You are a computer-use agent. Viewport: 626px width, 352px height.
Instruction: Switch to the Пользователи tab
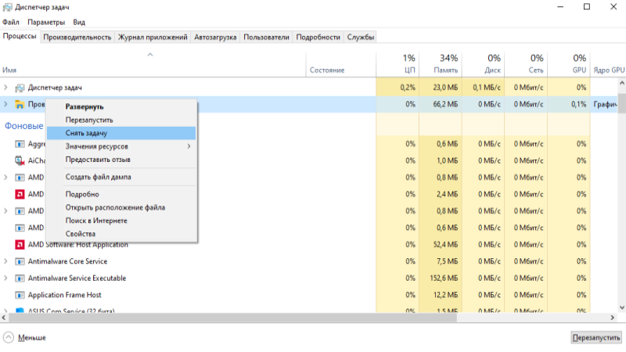266,37
